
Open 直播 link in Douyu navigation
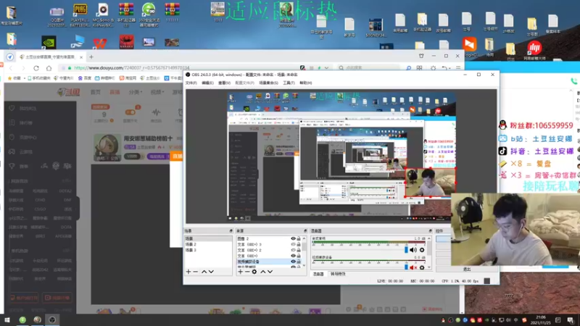point(115,92)
